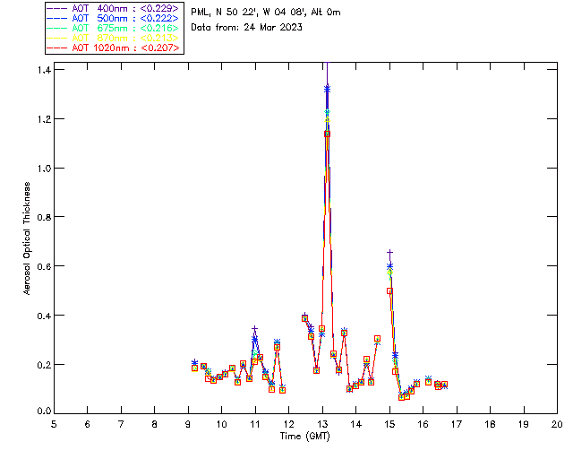Click the purple plus marker near 0.65 at 15h
Viewport: 573px width, 459px height.
390,253
